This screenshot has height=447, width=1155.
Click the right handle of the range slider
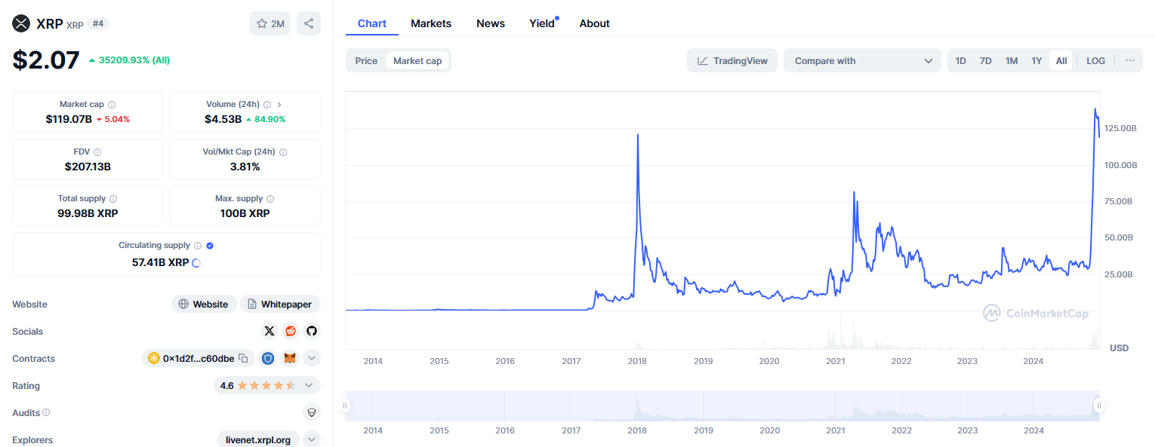pyautogui.click(x=1098, y=406)
